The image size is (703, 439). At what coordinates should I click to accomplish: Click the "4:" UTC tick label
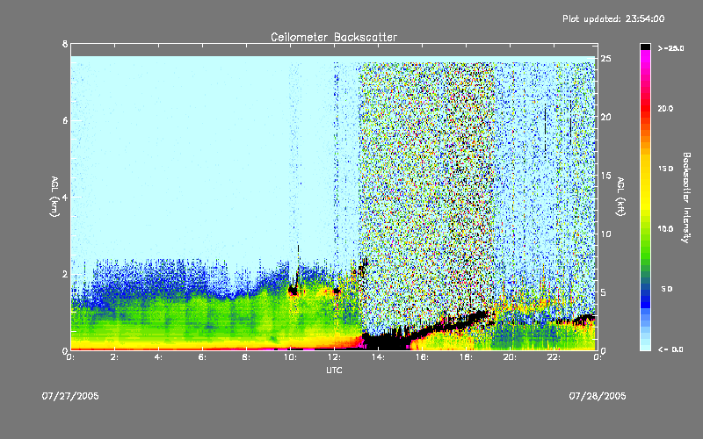(159, 357)
